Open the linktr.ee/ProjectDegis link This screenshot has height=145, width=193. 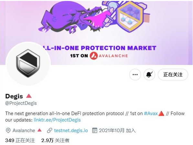(57, 120)
